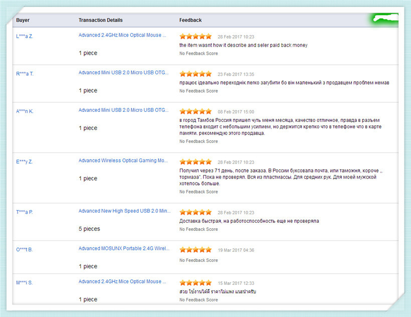
Task: Open buyer M***i S. profile link
Action: (24, 283)
